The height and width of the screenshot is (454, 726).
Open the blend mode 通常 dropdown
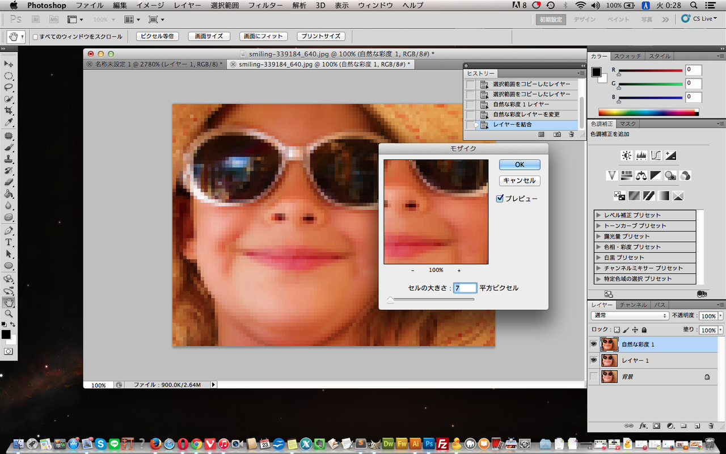630,316
